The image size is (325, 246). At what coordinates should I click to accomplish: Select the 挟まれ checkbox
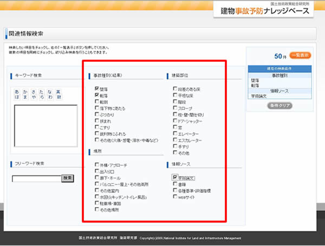click(x=97, y=120)
